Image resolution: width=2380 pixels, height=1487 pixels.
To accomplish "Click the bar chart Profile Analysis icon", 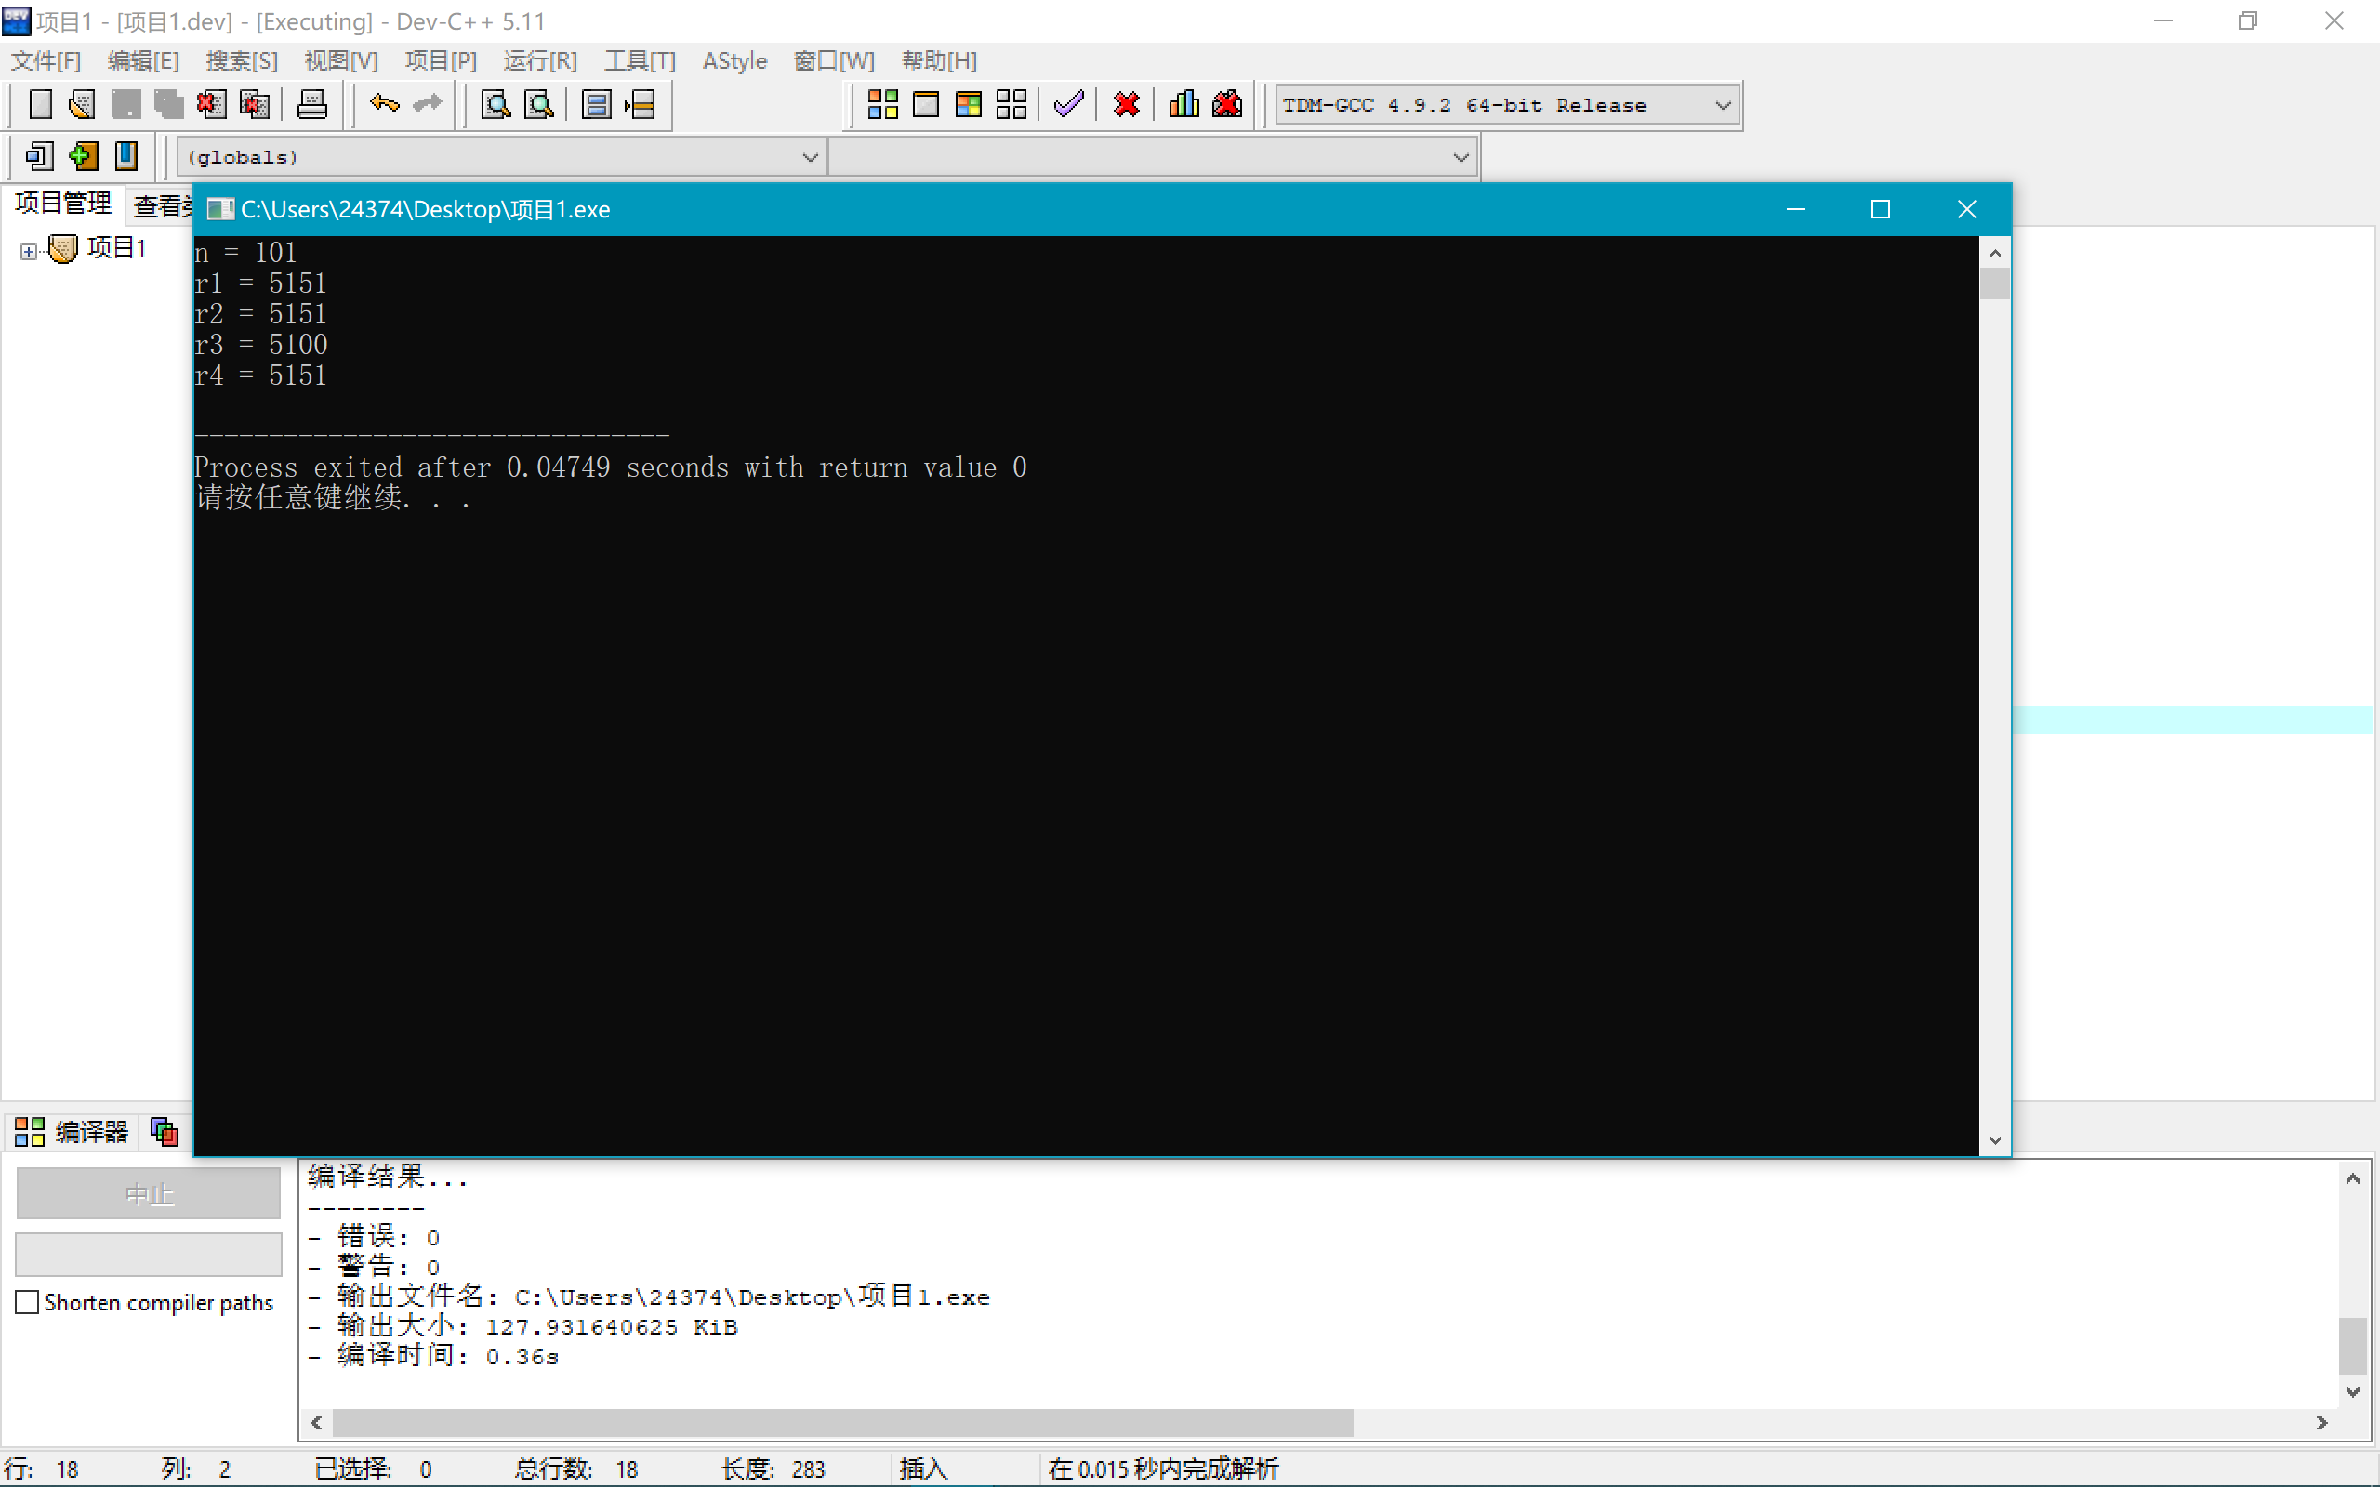I will (x=1184, y=104).
